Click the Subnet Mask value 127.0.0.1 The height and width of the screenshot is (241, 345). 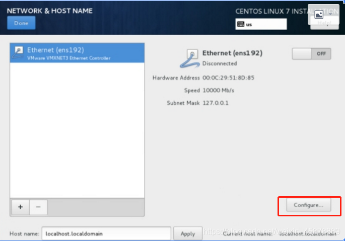(216, 103)
